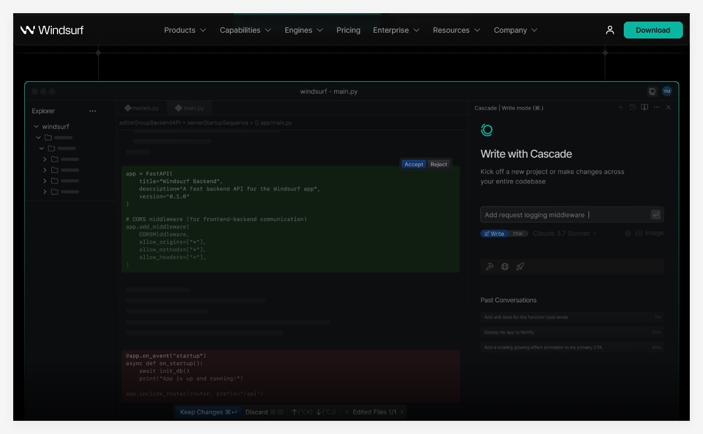Click the rocket deploy icon in Cascade
The height and width of the screenshot is (434, 703).
(520, 266)
